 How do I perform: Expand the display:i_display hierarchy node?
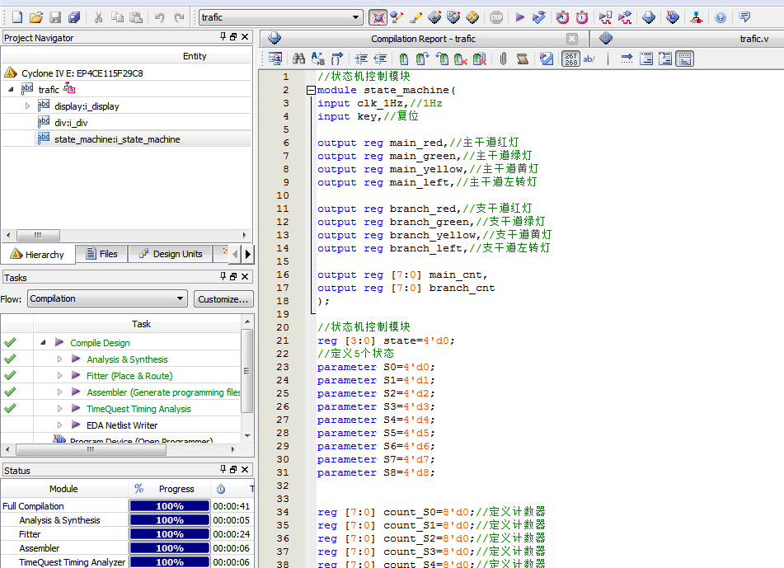27,106
